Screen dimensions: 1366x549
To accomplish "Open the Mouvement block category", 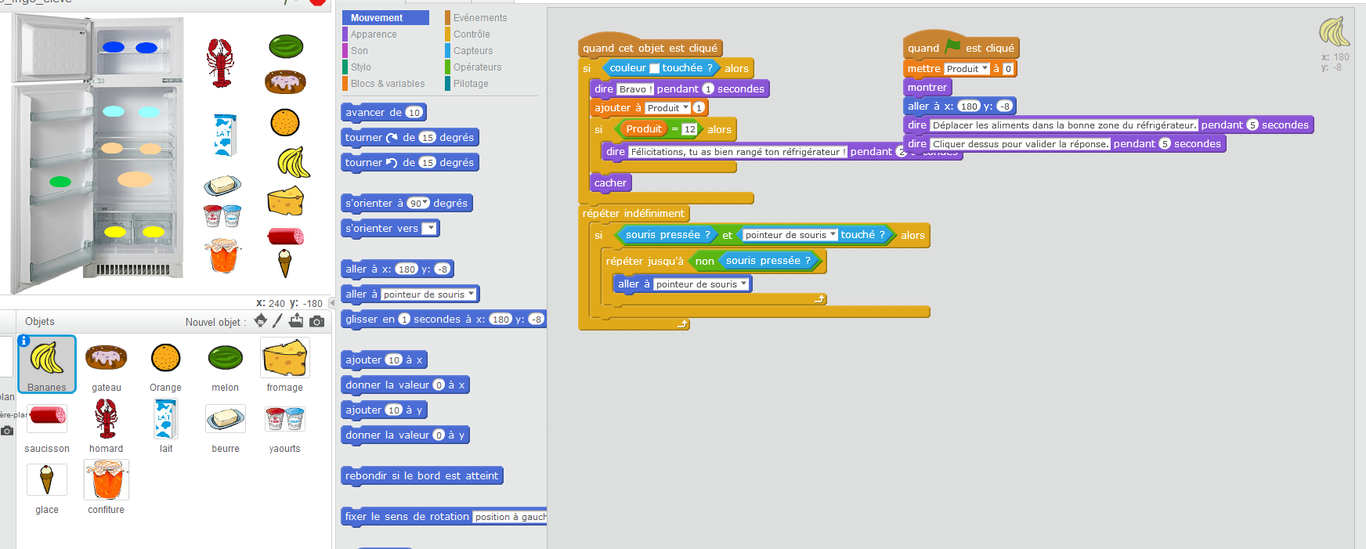I will click(x=385, y=17).
